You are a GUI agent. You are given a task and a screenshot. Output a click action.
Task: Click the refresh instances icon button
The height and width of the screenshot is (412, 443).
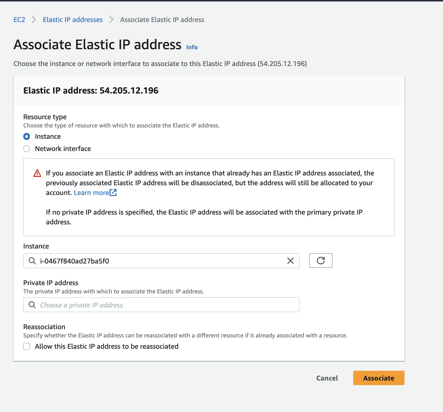coord(320,261)
